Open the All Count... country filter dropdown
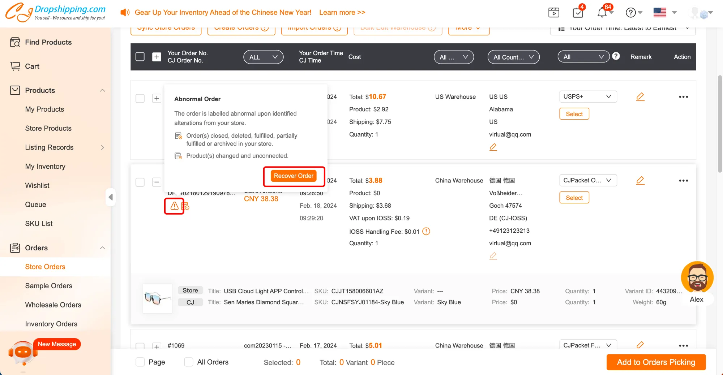 pyautogui.click(x=513, y=57)
